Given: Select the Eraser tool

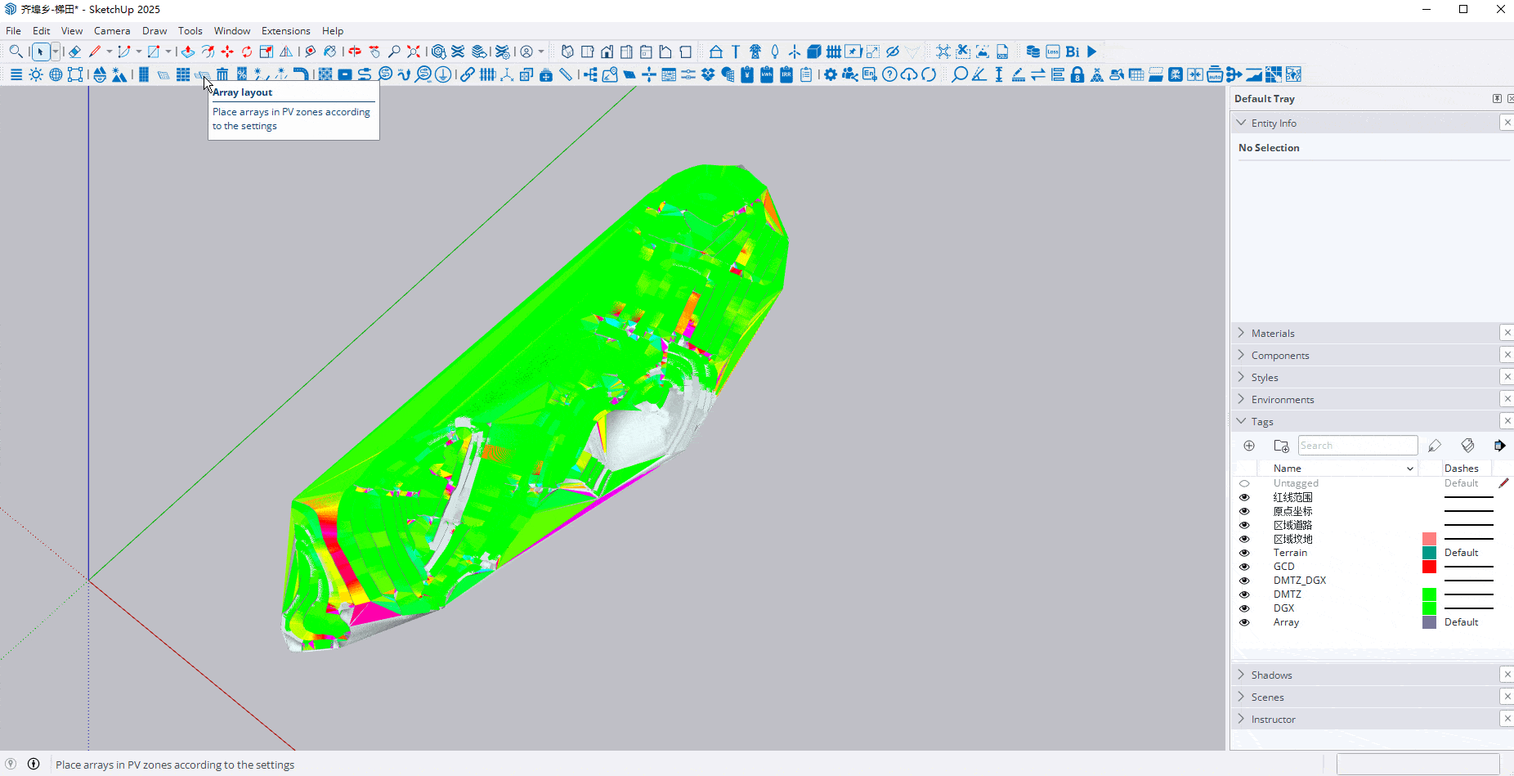Looking at the screenshot, I should pos(74,52).
